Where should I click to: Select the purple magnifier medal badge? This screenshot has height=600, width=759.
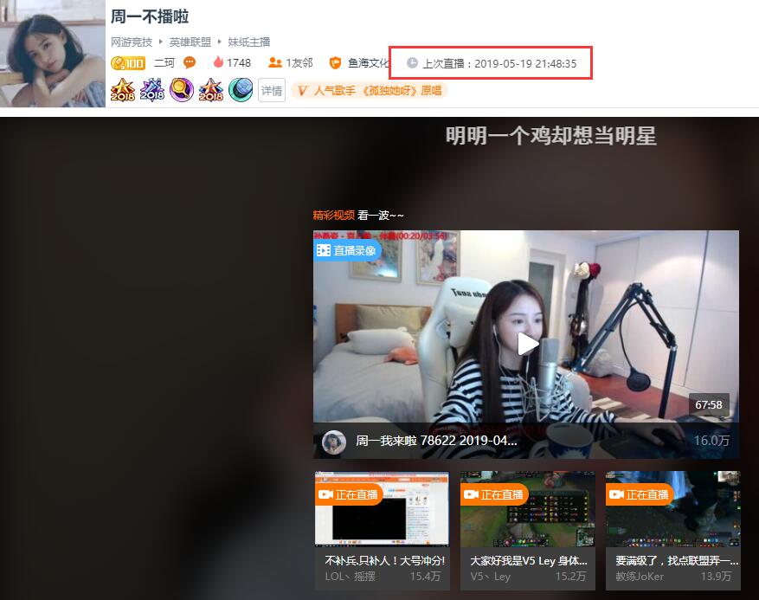[x=182, y=90]
